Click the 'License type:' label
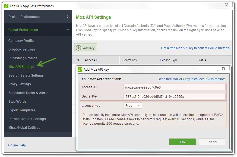 point(91,106)
